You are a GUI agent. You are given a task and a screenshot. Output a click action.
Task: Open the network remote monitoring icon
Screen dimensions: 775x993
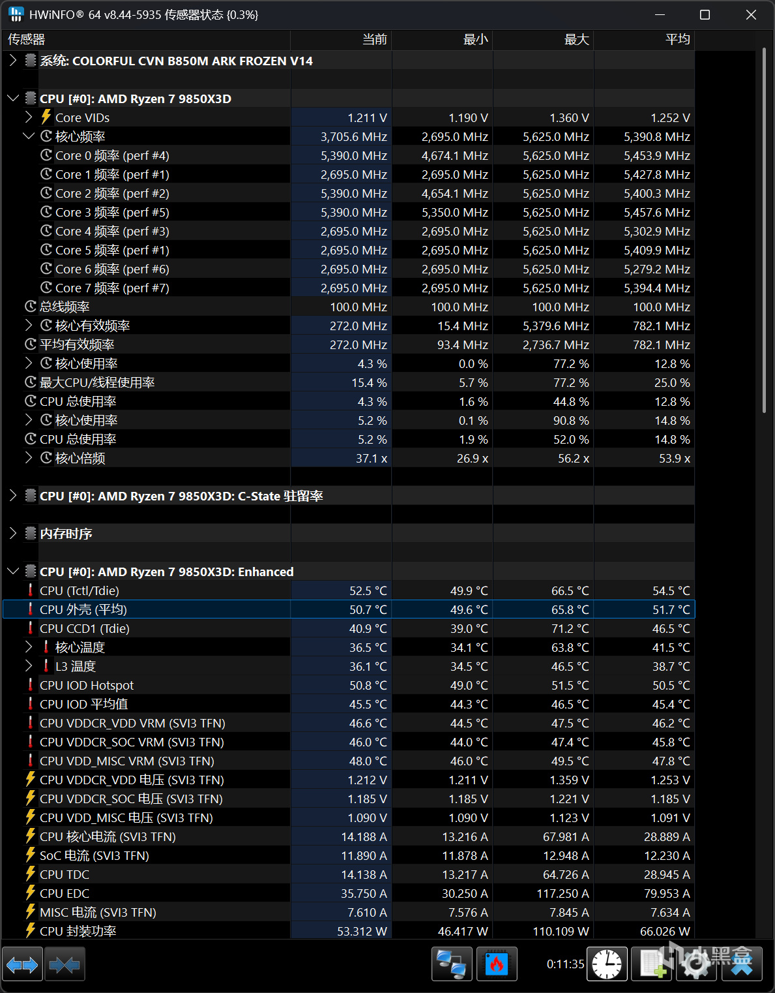pyautogui.click(x=452, y=964)
